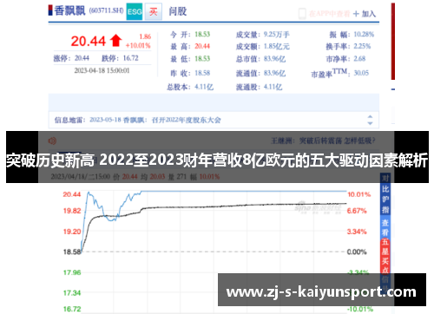
Task: Click the 18.58 baseline label on chart
Action: [x=72, y=252]
